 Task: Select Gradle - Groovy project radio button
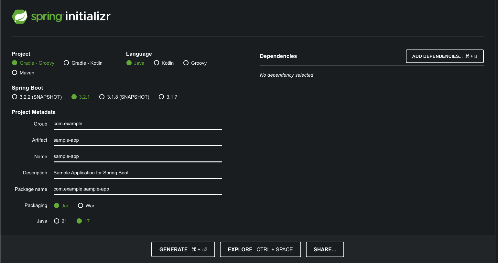point(15,63)
